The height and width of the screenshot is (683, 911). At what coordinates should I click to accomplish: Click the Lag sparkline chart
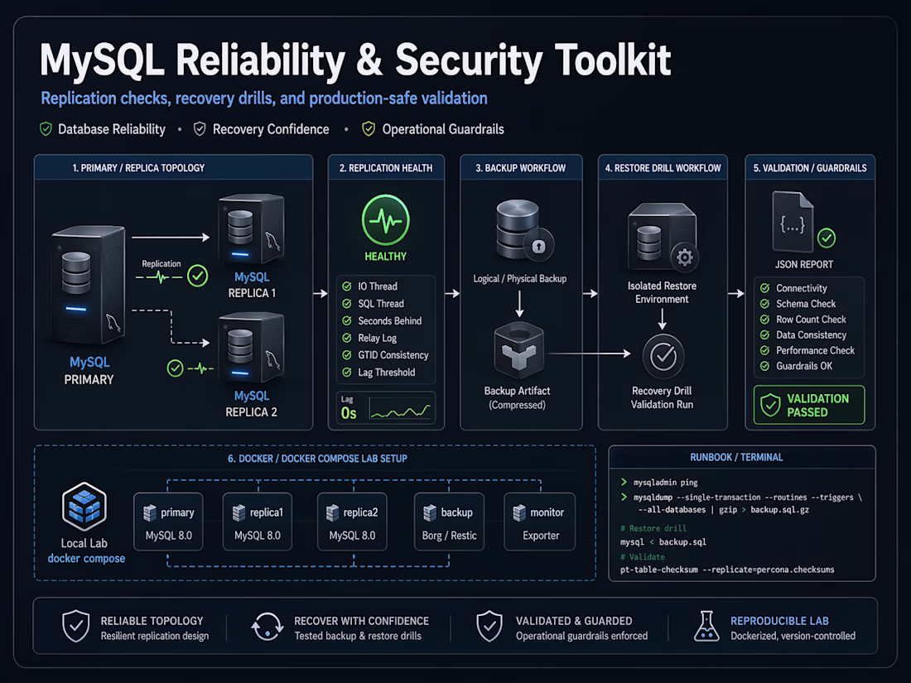[x=400, y=410]
